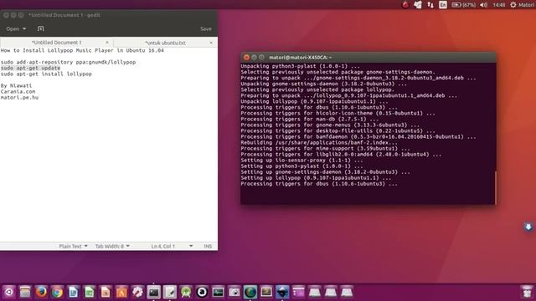Click the 'matori.pe.hu' line in gedit

(19, 97)
